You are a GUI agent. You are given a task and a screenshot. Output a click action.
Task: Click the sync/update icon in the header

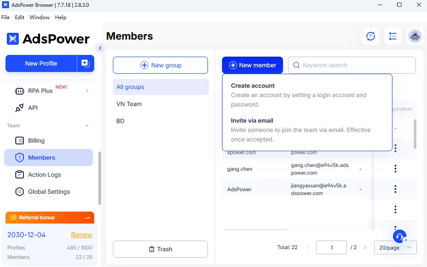point(371,36)
